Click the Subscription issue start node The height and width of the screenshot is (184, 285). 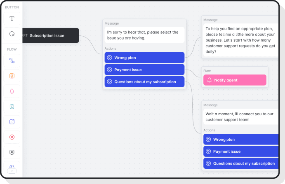pos(49,35)
